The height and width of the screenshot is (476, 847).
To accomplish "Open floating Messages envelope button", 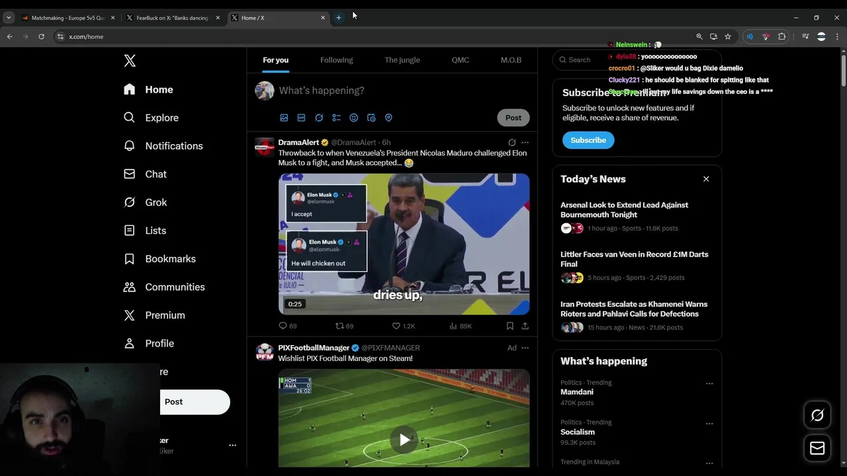I will 817,448.
